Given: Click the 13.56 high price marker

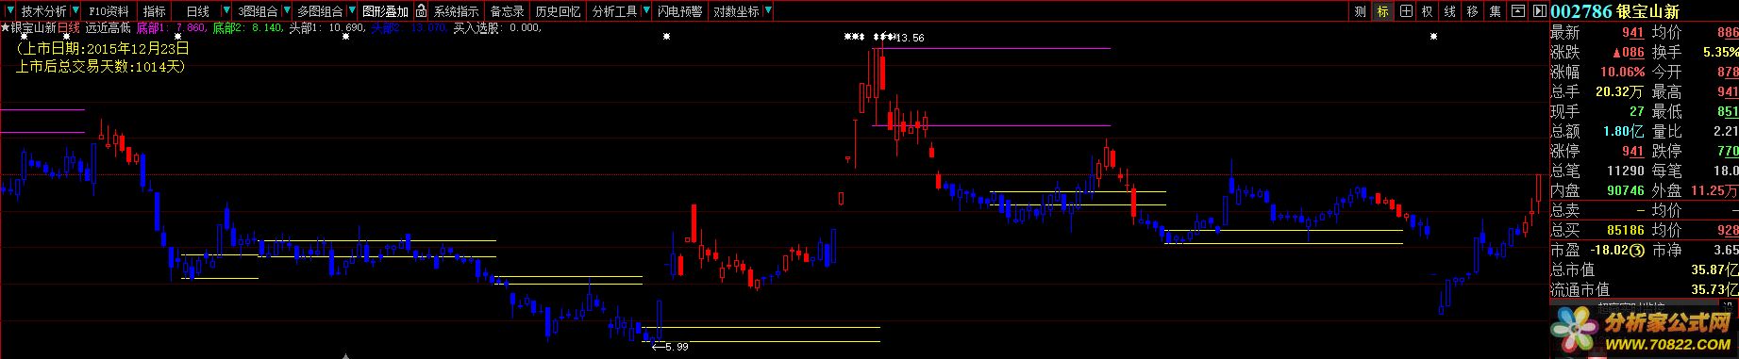Looking at the screenshot, I should 910,38.
